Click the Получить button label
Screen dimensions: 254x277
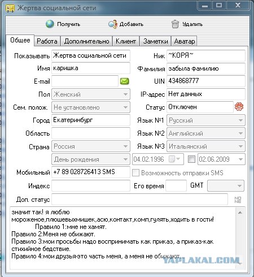tap(69, 24)
